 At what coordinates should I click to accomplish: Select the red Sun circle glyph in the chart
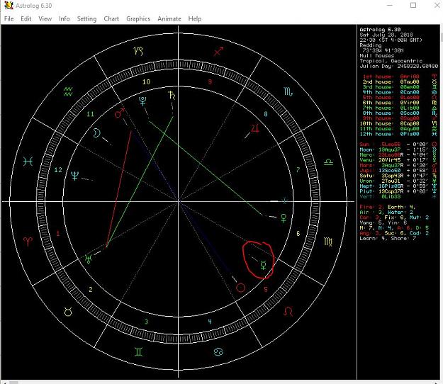(241, 288)
